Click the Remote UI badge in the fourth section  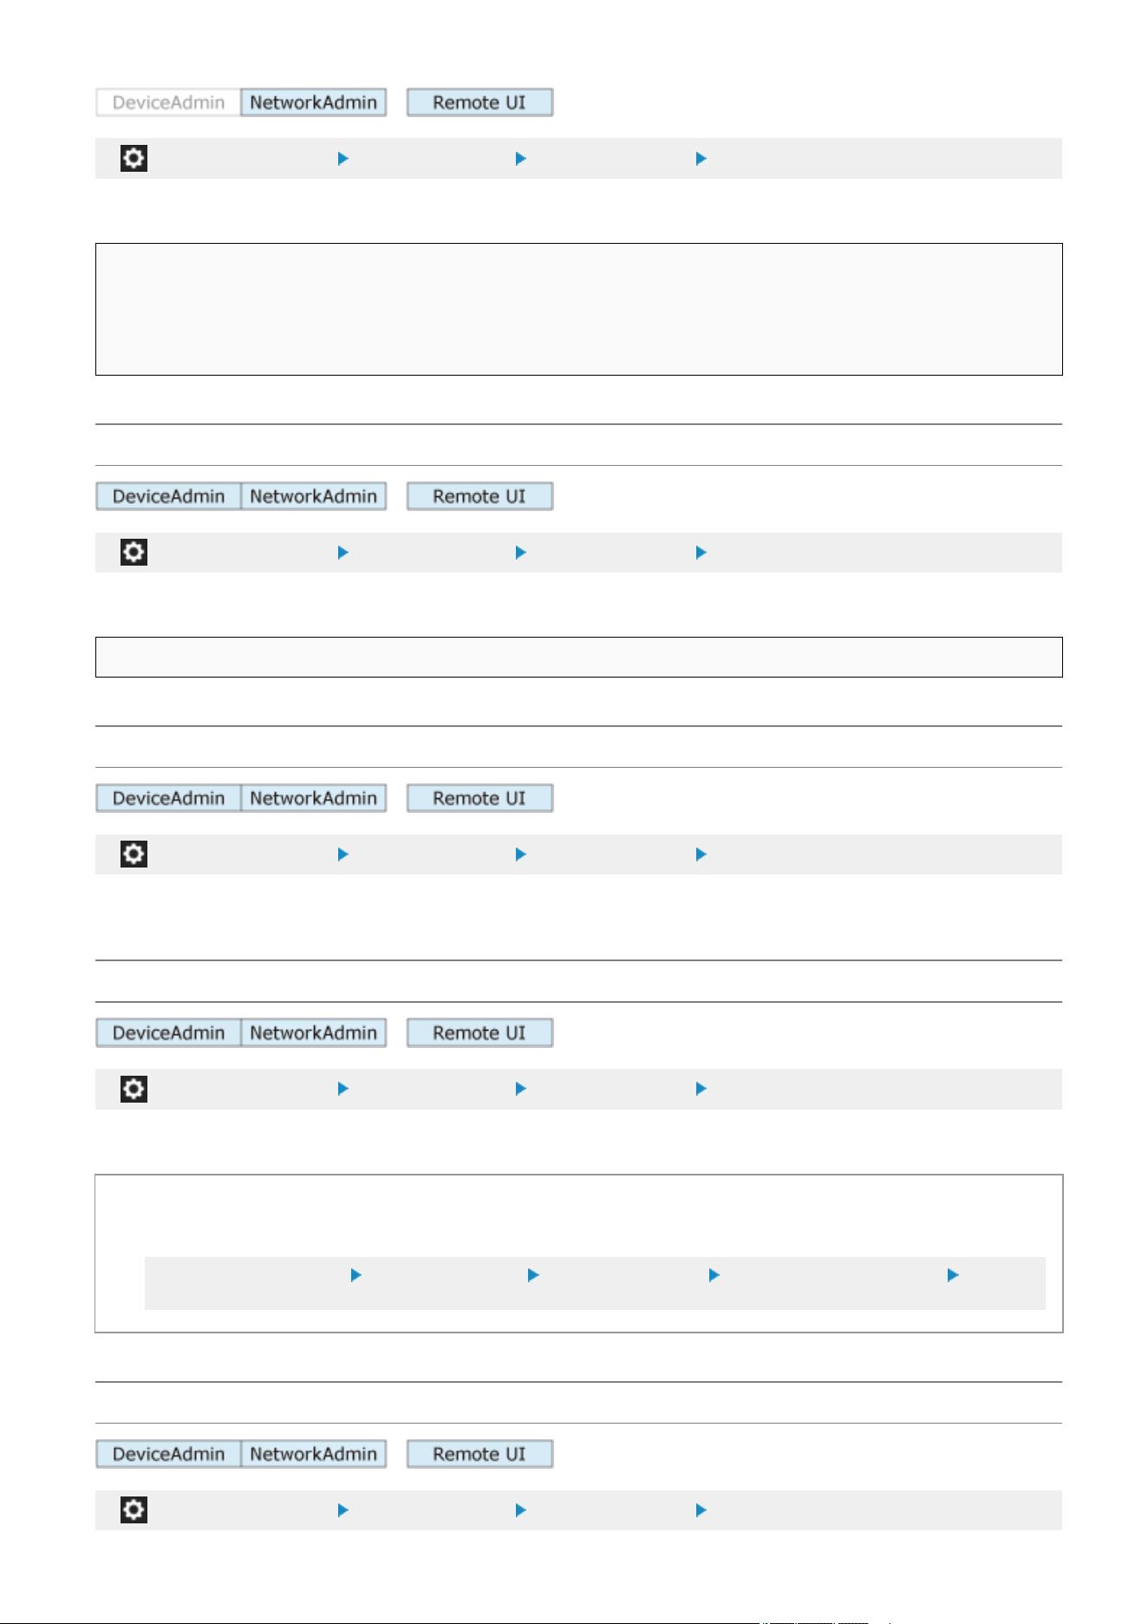[x=479, y=1033]
